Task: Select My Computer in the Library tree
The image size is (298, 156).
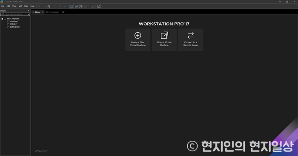Action: tap(13, 19)
